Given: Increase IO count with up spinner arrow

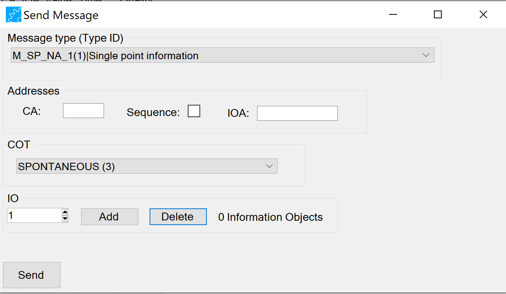Looking at the screenshot, I should [x=65, y=212].
